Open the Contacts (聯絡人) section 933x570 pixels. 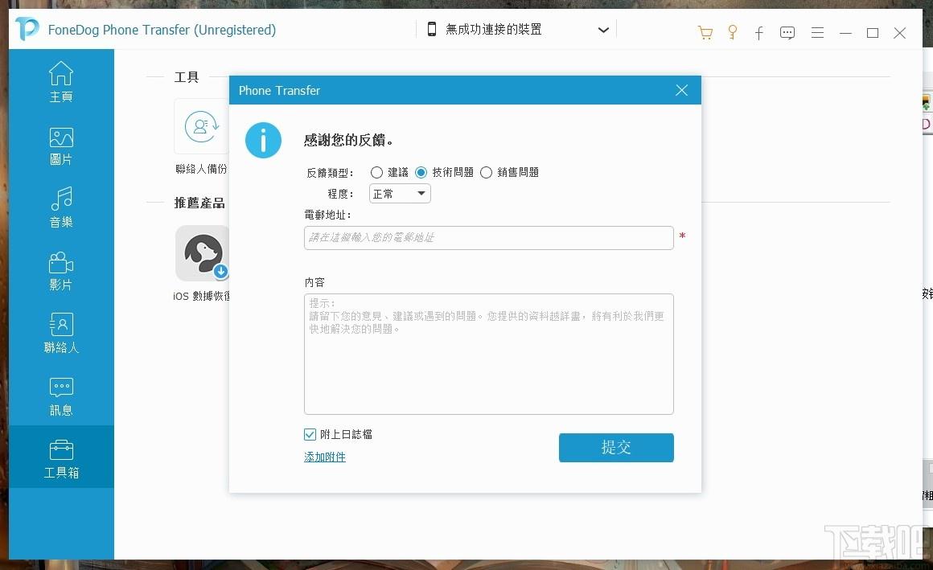(61, 333)
